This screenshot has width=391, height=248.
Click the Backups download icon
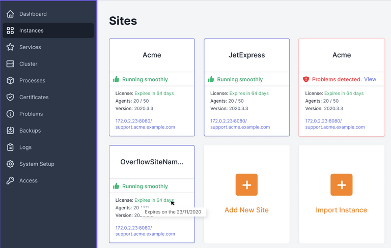[10, 131]
